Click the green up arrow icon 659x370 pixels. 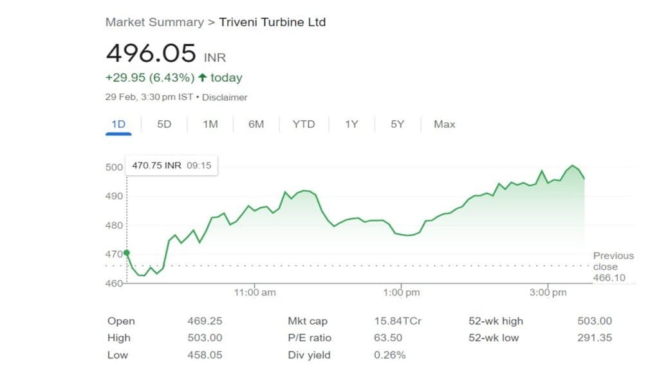(203, 78)
